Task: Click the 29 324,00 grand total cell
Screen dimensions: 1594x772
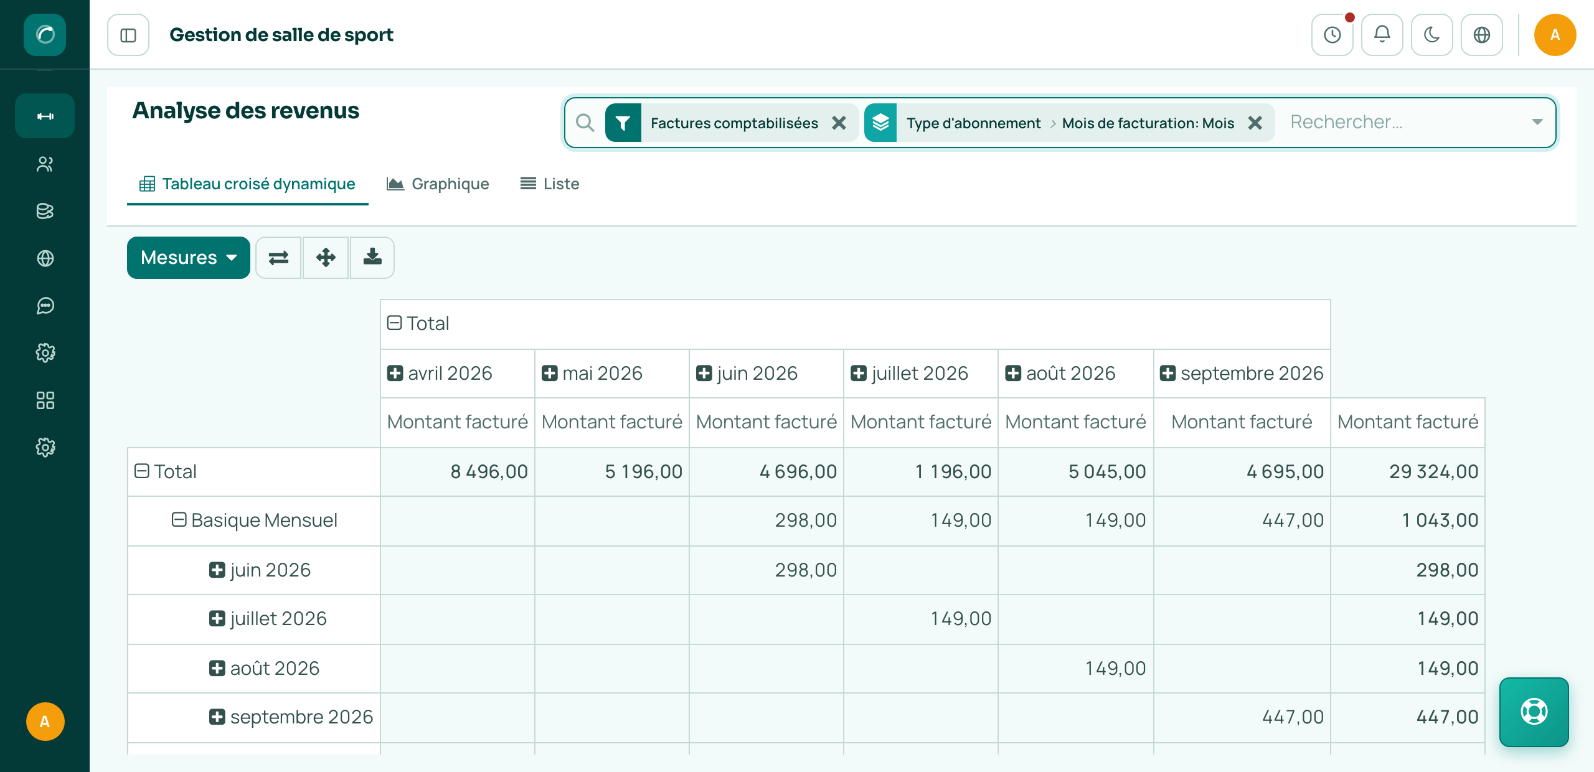Action: click(1408, 471)
